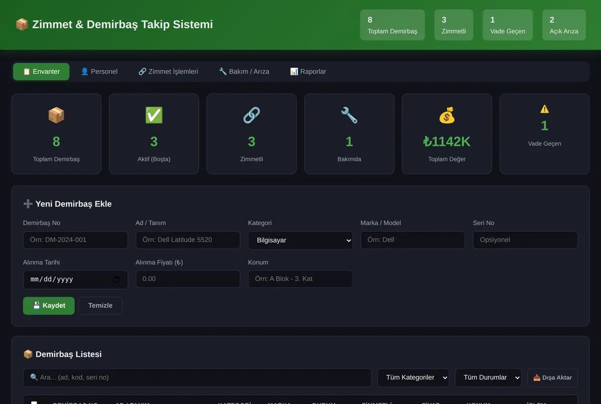Click the box icon in the page header title
This screenshot has width=601, height=404.
22,24
